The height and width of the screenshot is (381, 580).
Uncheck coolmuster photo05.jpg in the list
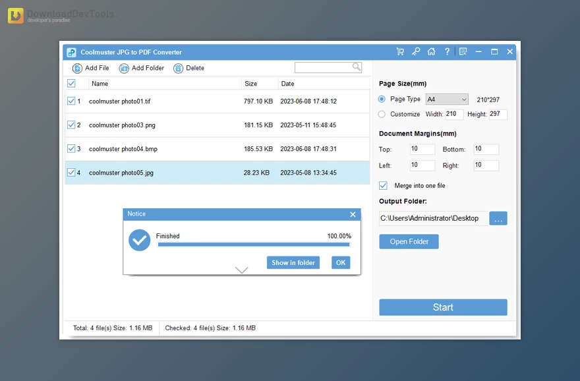[x=72, y=172]
